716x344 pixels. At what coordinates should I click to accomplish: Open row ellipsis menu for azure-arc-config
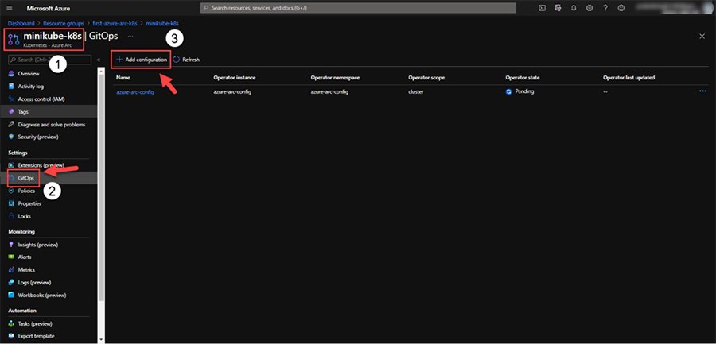click(702, 91)
